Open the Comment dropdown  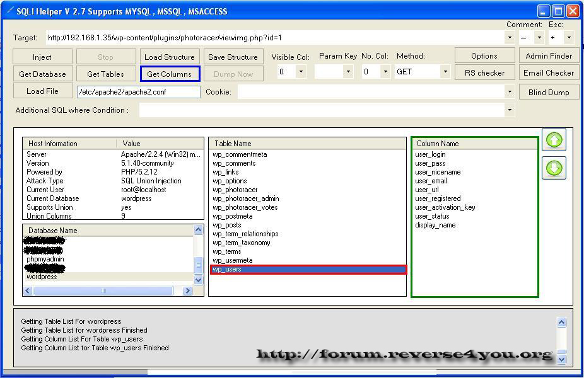coord(539,38)
